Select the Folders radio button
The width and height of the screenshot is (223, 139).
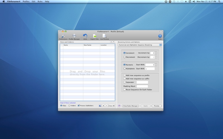[69, 106]
